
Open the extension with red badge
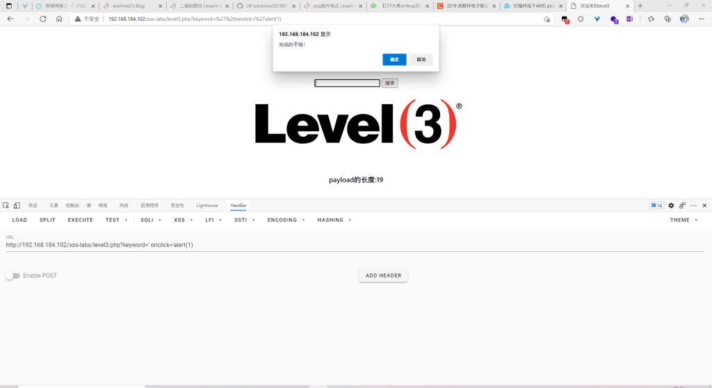(565, 19)
